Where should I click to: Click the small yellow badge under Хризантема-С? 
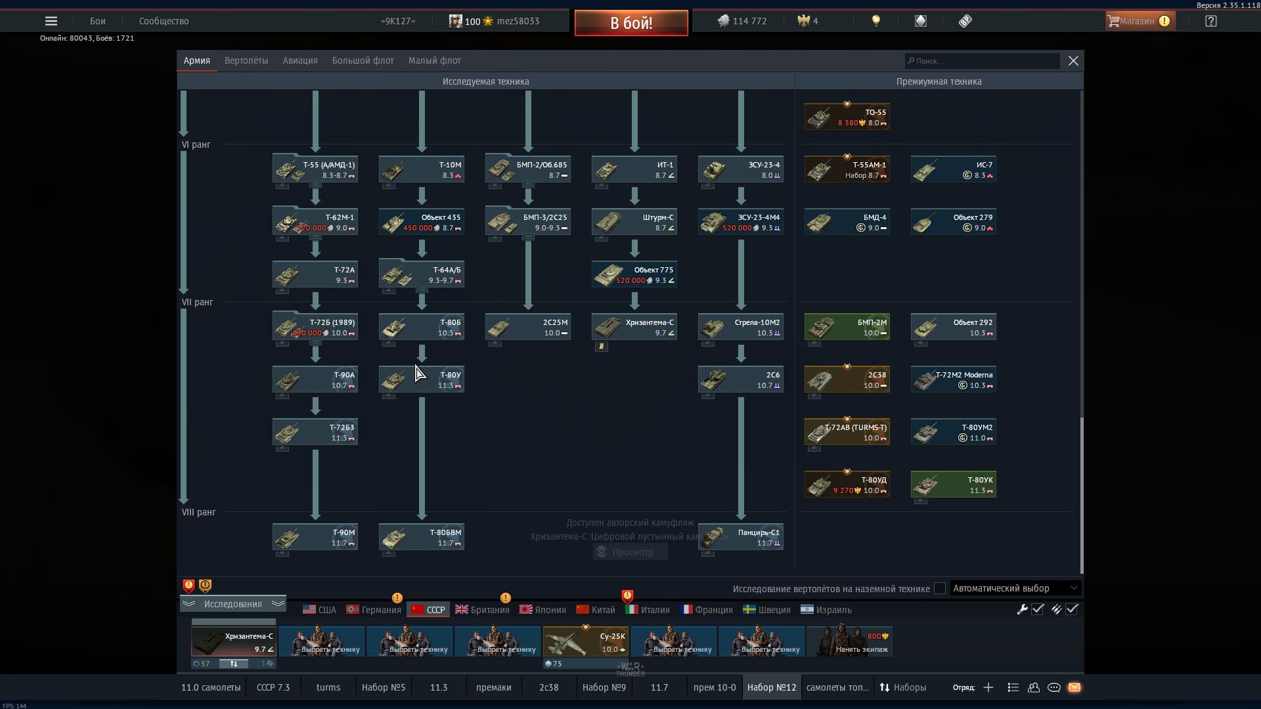click(601, 346)
